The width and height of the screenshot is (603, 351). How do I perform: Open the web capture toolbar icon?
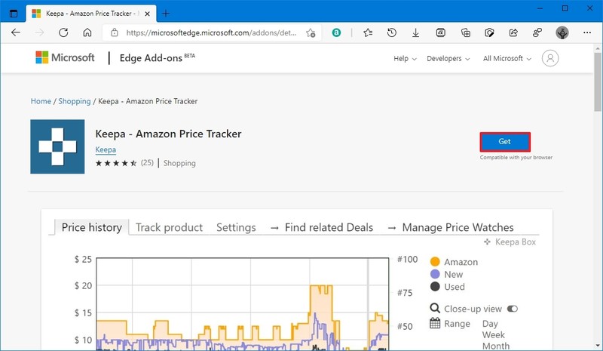tap(489, 32)
